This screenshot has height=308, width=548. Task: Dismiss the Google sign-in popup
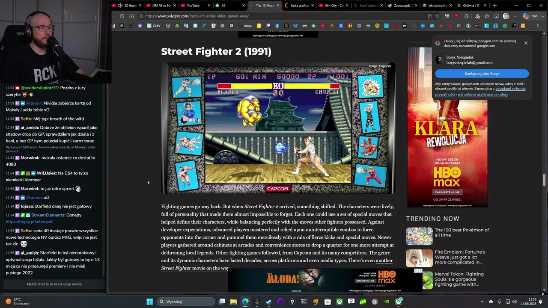point(526,43)
